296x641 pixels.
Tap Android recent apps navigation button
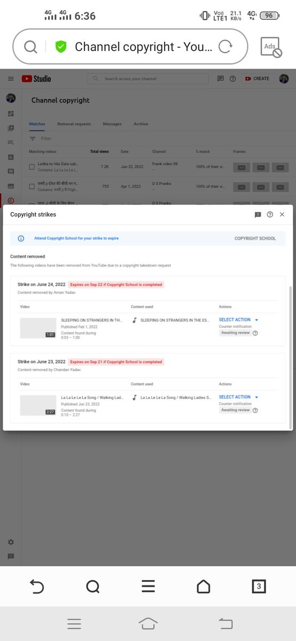[74, 623]
